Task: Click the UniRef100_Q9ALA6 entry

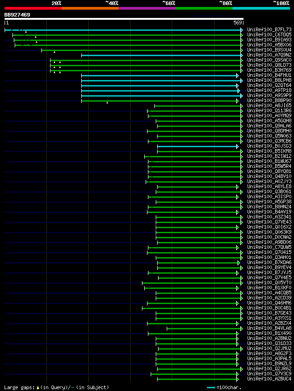Action: pyautogui.click(x=269, y=126)
